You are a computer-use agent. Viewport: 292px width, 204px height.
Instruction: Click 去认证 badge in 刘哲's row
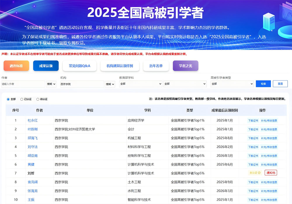(254, 173)
